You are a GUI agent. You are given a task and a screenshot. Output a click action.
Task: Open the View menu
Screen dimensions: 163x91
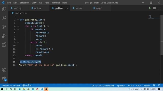[34, 3]
